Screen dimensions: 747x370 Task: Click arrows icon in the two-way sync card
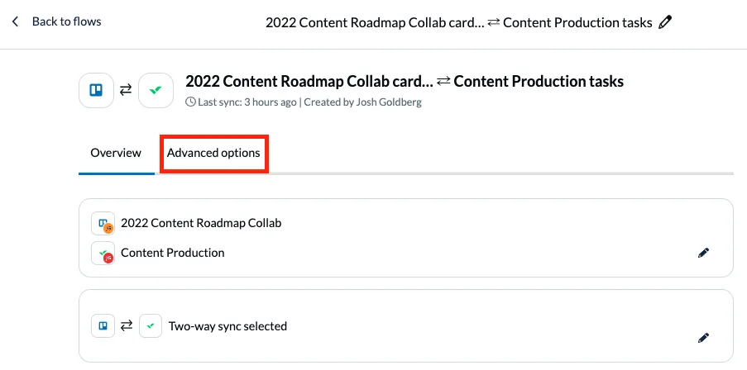127,326
